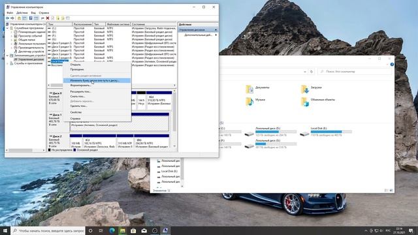Click the Диск 2 label in graphical view
The width and height of the screenshot is (418, 235).
(x=56, y=136)
